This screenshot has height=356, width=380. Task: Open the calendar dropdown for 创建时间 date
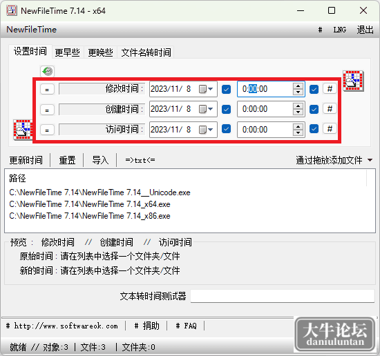[x=206, y=109]
